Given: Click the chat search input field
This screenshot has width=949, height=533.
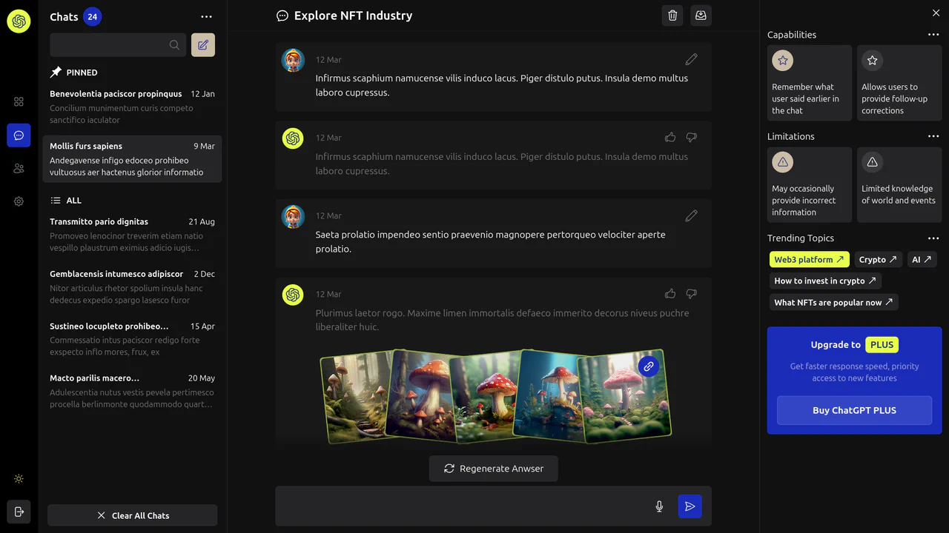Looking at the screenshot, I should pos(118,45).
